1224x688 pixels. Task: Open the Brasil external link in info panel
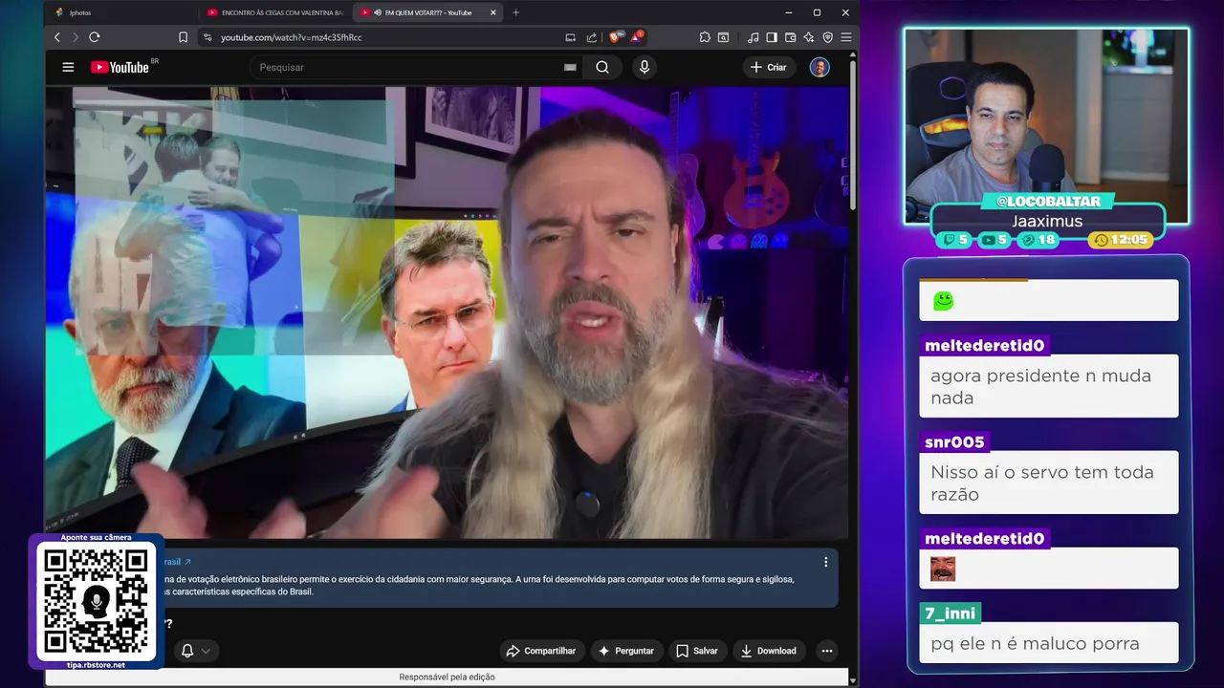177,562
